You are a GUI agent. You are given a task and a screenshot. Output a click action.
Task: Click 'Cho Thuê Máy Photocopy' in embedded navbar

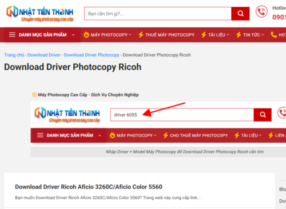199,135
